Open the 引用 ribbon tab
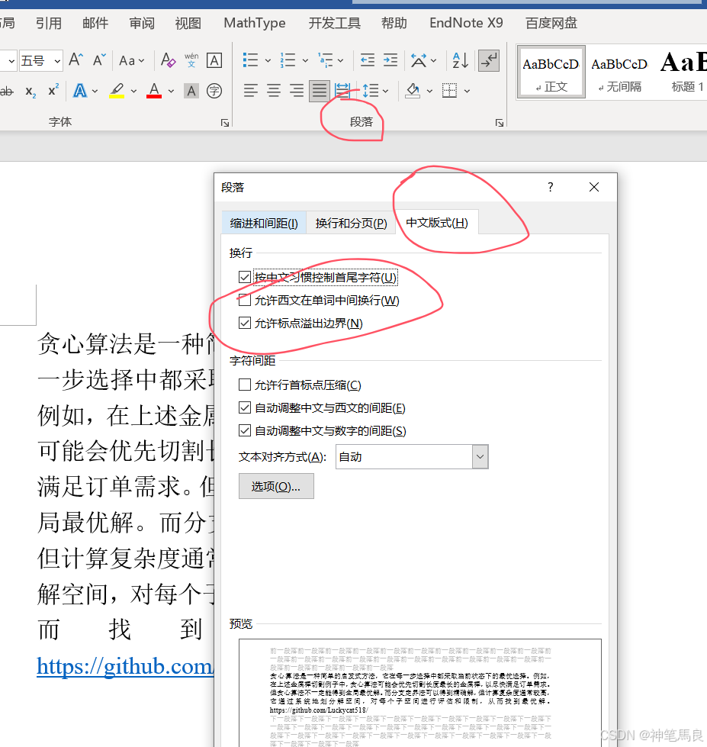 pyautogui.click(x=49, y=23)
